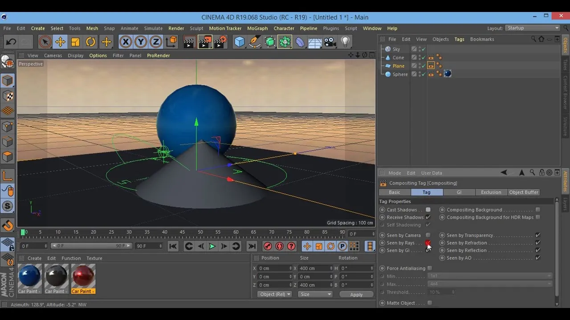Open the Render menu
This screenshot has height=320, width=570.
coord(176,28)
